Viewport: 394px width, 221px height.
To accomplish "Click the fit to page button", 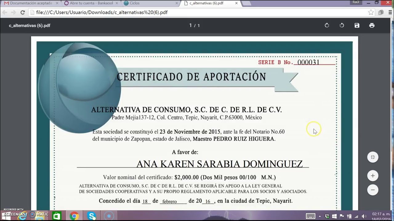I will pyautogui.click(x=373, y=157).
